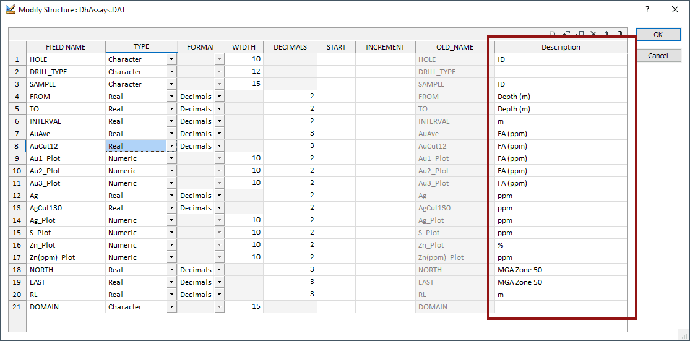Expand the FORMAT dropdown for NORTH row

219,270
